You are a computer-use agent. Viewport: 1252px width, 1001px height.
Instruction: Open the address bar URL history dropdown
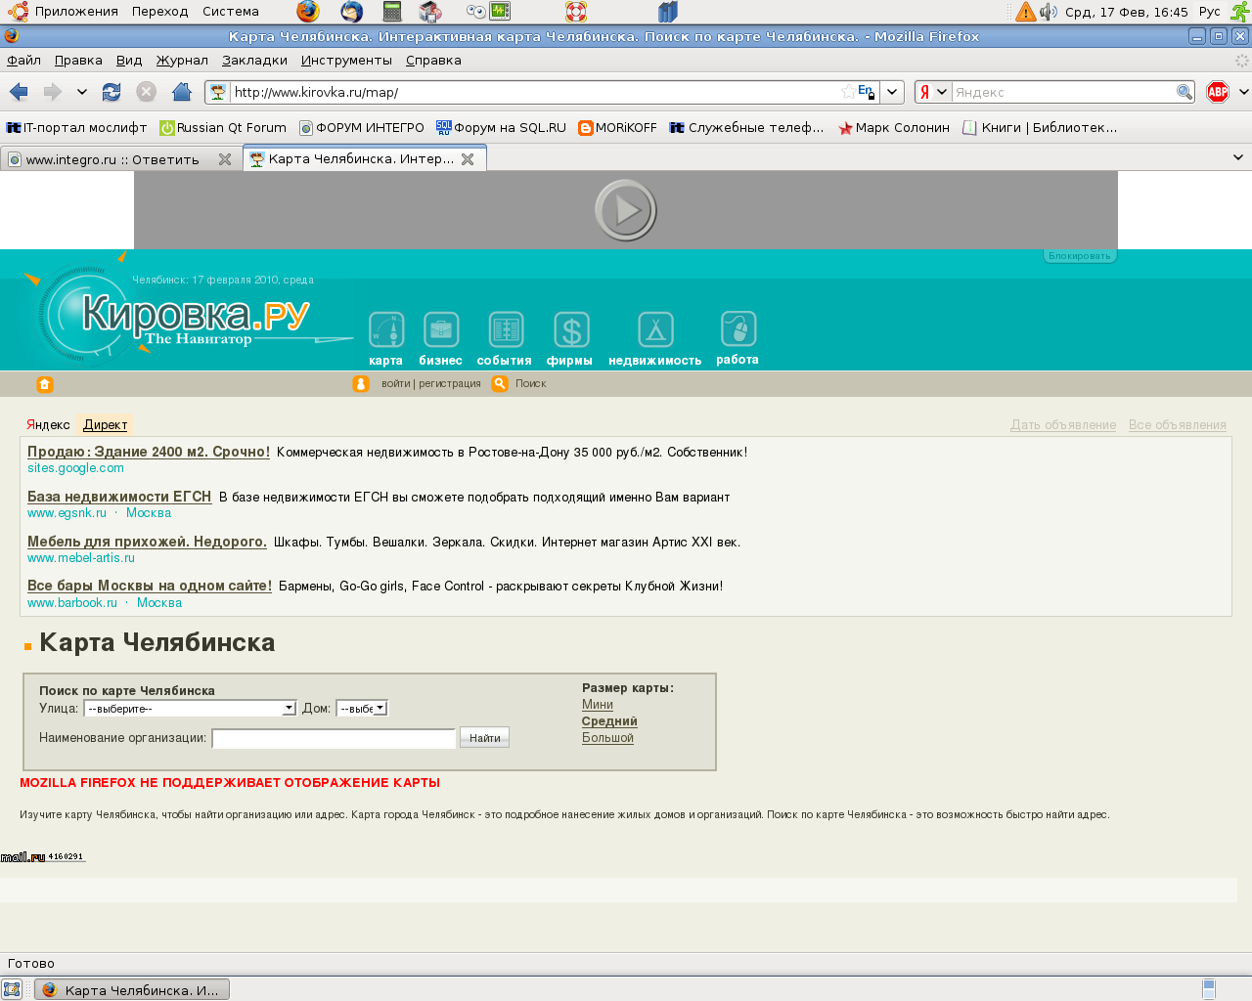pyautogui.click(x=892, y=92)
